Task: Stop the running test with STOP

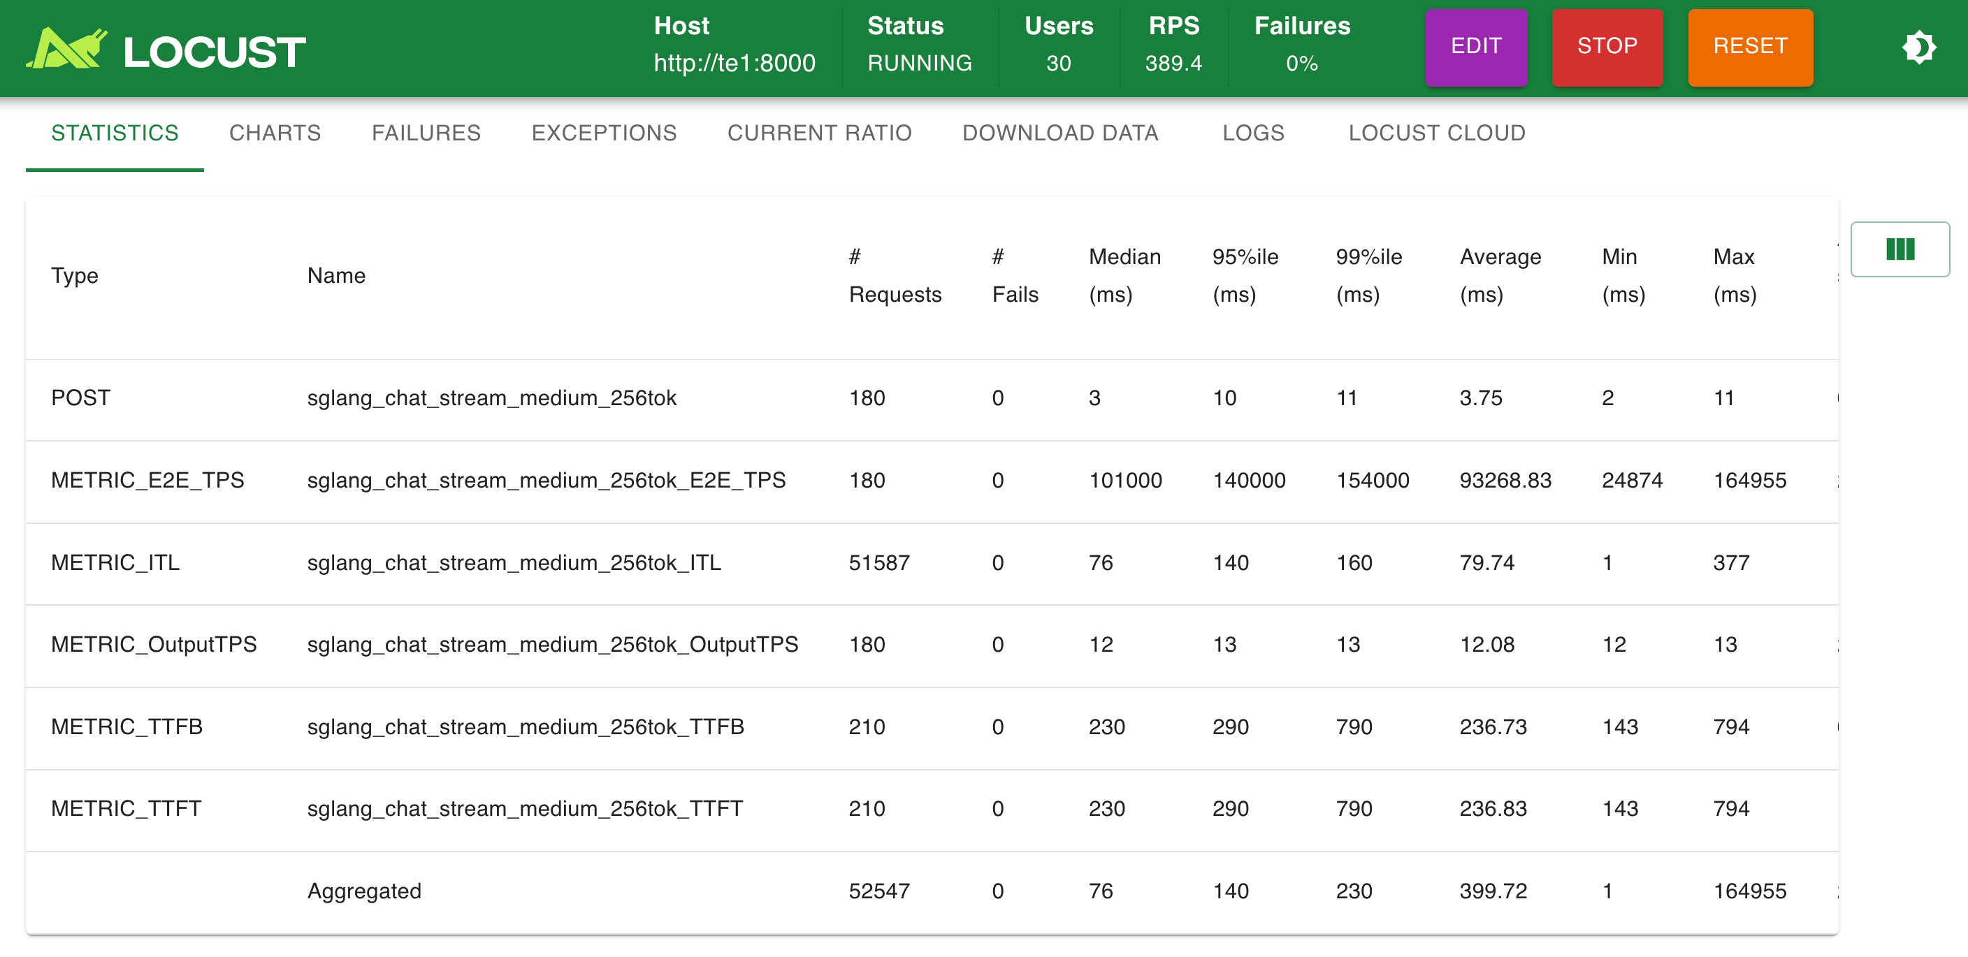Action: (x=1607, y=47)
